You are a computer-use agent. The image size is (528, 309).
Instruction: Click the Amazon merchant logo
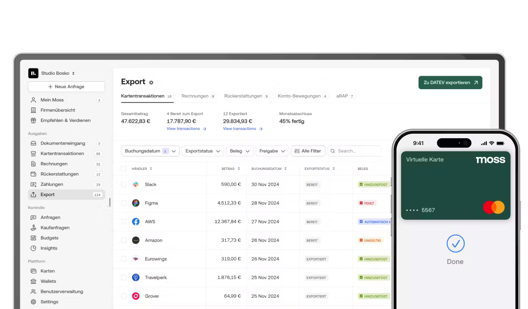click(136, 240)
